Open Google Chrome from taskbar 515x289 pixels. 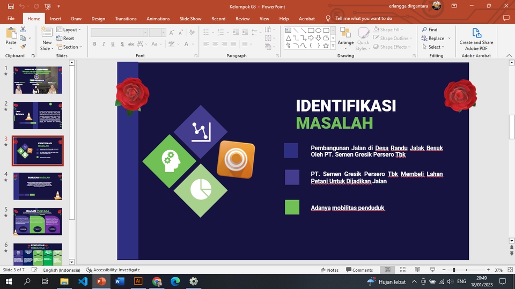(x=157, y=281)
